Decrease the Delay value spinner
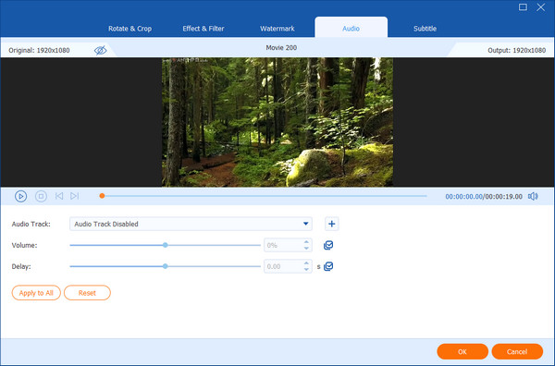555x366 pixels. pos(306,270)
